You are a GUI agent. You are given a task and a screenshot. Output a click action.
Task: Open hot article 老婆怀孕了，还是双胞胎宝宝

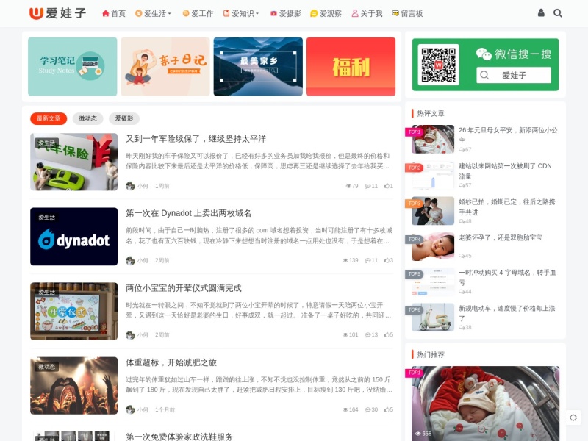click(x=501, y=237)
